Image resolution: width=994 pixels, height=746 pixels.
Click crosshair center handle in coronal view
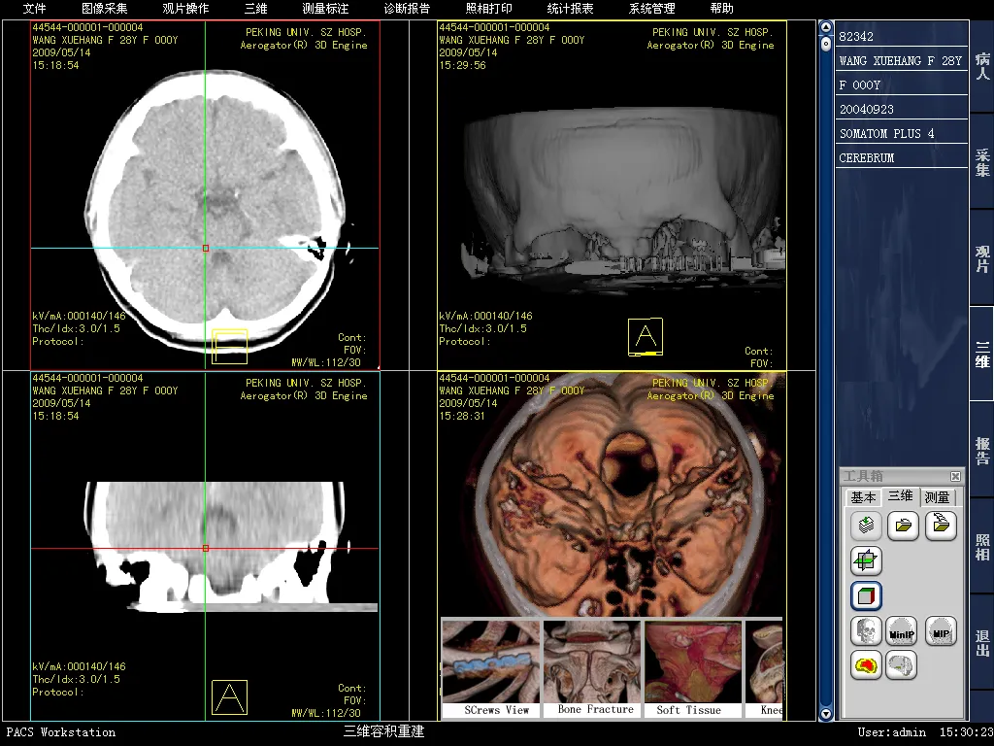[x=206, y=548]
